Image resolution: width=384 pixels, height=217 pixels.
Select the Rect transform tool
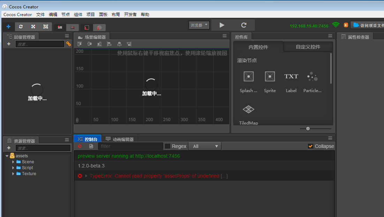(46, 27)
